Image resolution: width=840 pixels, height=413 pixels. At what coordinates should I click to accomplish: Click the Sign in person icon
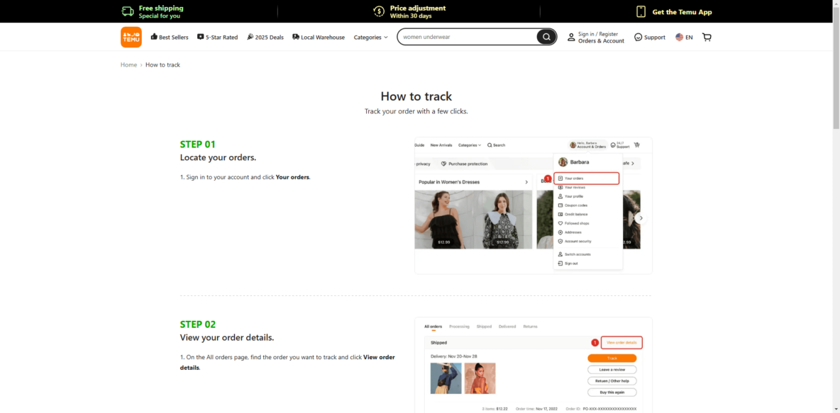(571, 36)
